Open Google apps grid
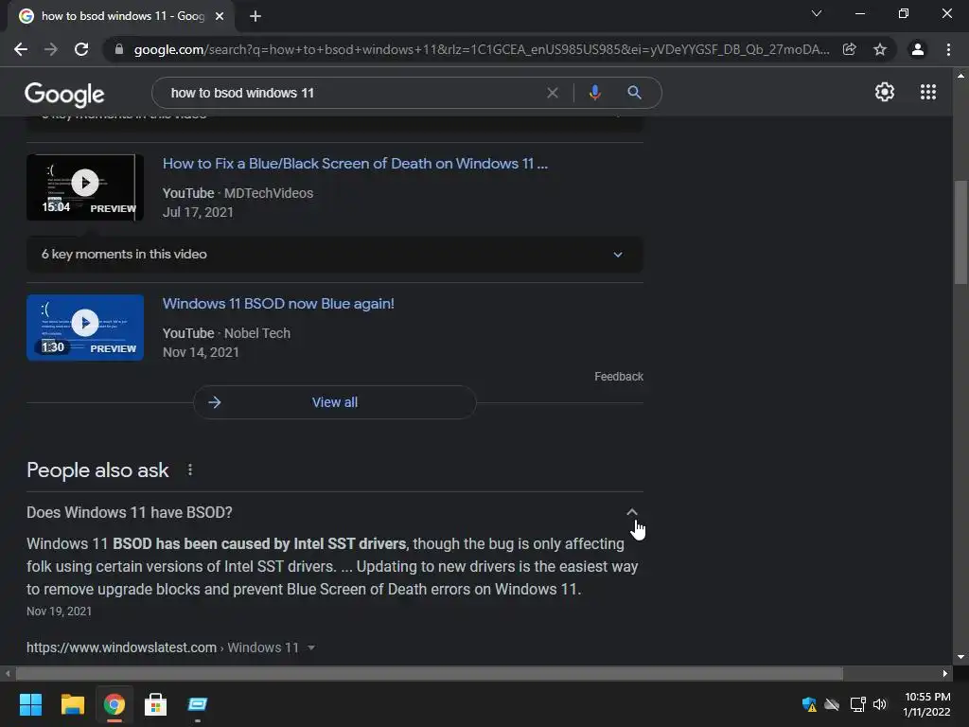The width and height of the screenshot is (969, 727). click(x=928, y=92)
